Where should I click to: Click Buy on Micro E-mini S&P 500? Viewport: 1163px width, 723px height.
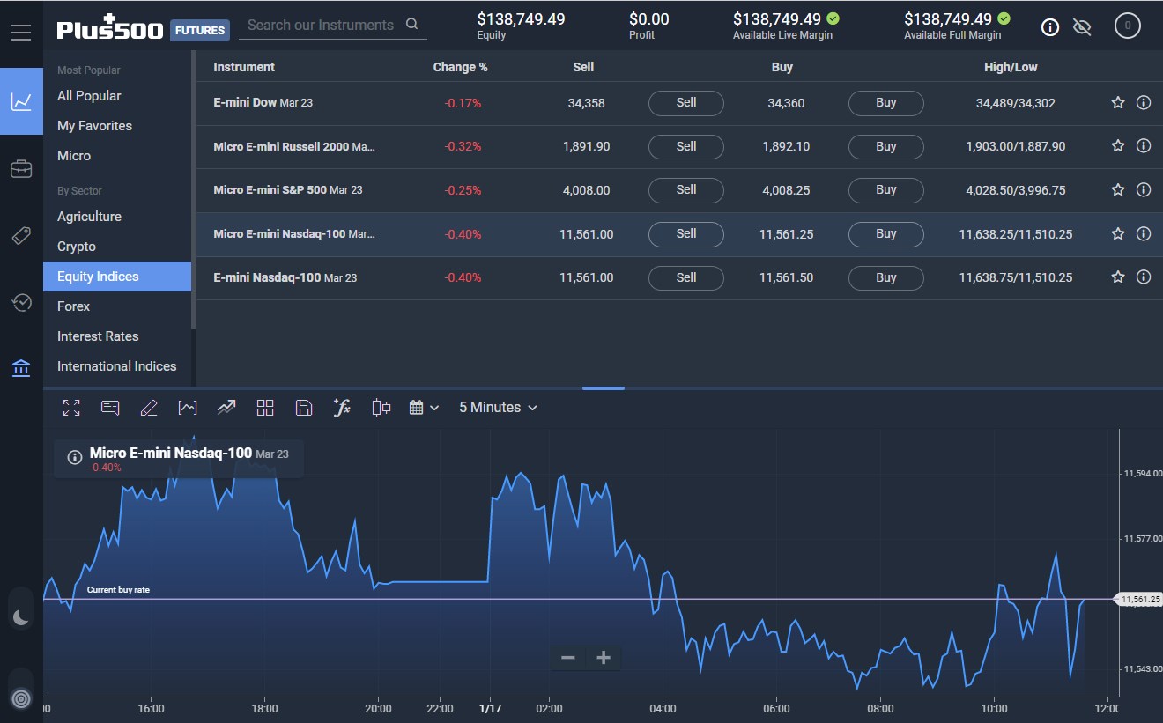tap(885, 190)
